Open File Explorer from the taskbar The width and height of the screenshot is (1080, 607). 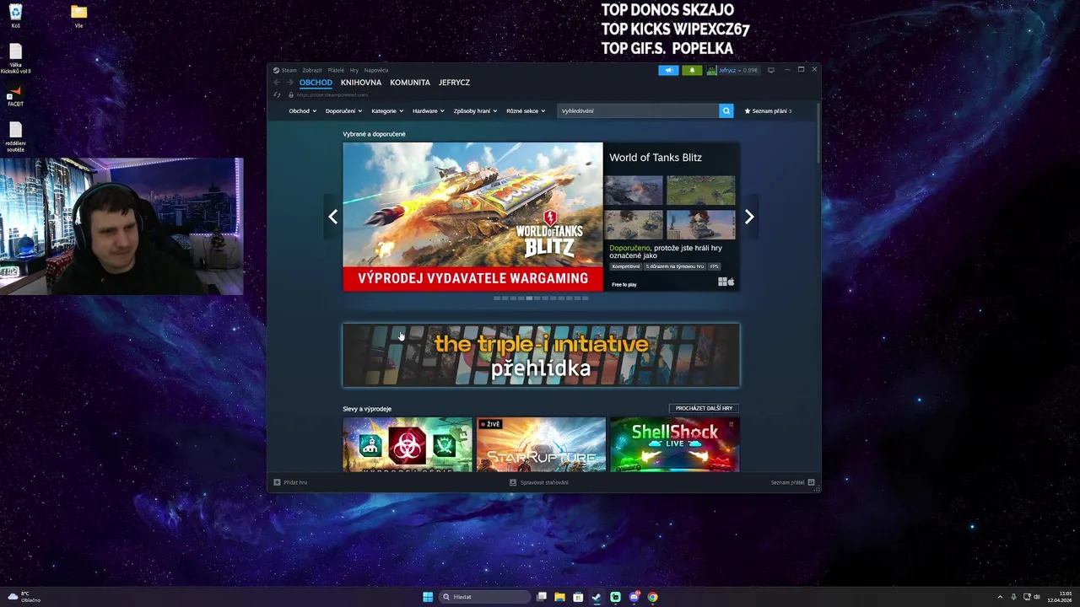(x=559, y=597)
